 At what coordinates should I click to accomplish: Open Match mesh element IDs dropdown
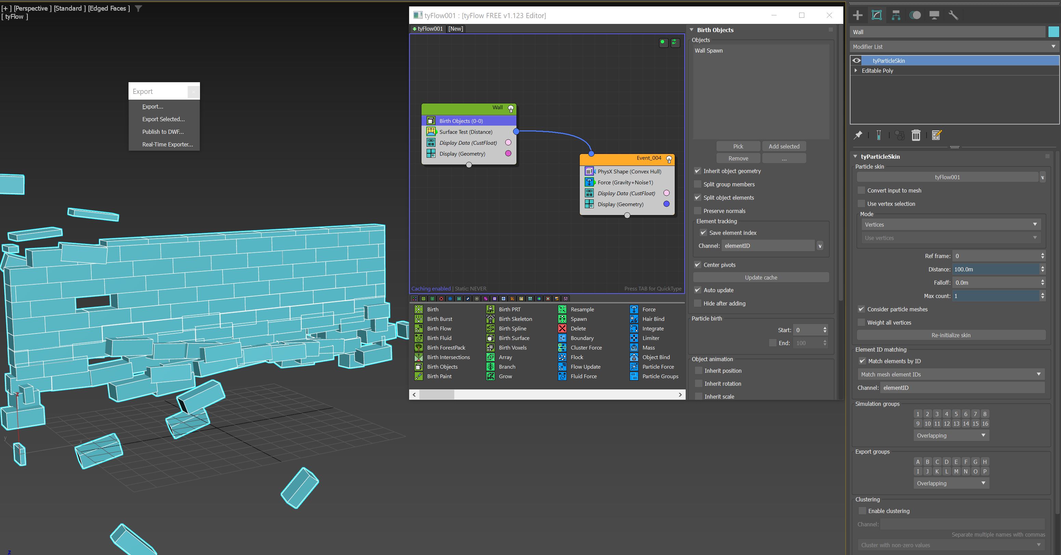pyautogui.click(x=951, y=374)
